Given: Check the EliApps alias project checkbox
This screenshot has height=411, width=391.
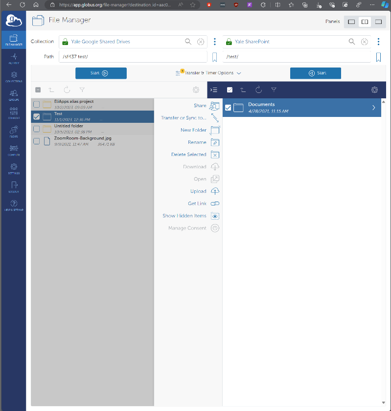Looking at the screenshot, I should [x=36, y=104].
